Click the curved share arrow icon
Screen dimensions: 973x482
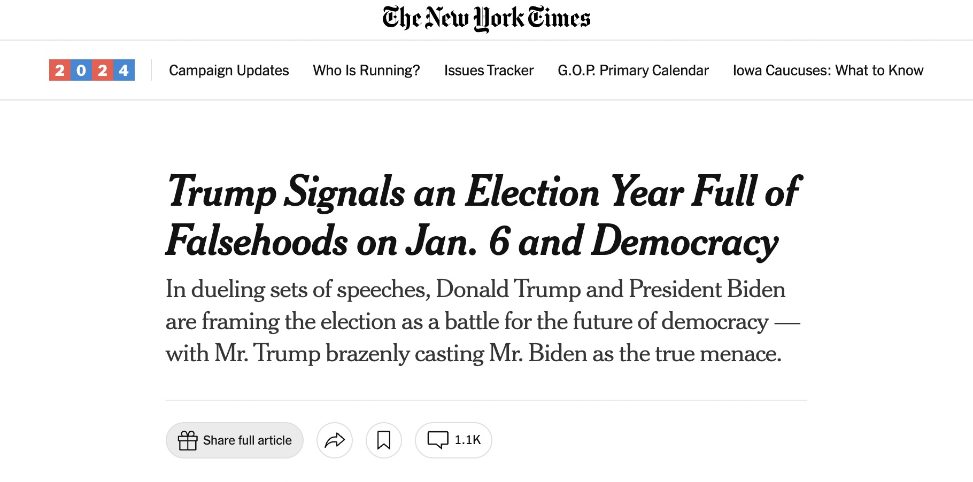335,440
